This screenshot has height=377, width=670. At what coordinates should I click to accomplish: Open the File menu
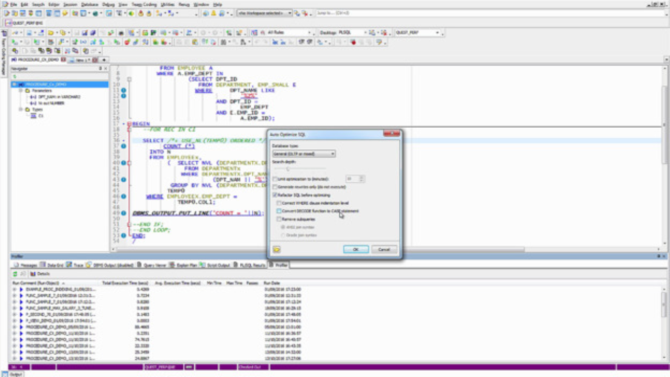14,4
